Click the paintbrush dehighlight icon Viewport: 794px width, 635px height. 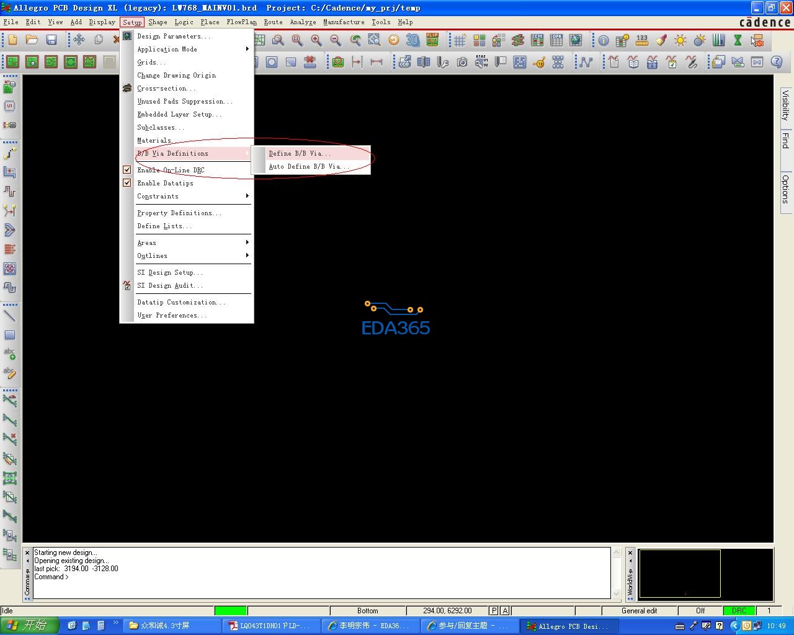(x=661, y=40)
